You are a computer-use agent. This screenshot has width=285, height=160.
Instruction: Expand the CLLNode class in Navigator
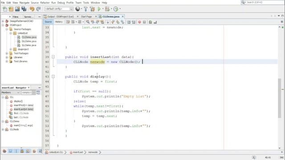click(3, 129)
